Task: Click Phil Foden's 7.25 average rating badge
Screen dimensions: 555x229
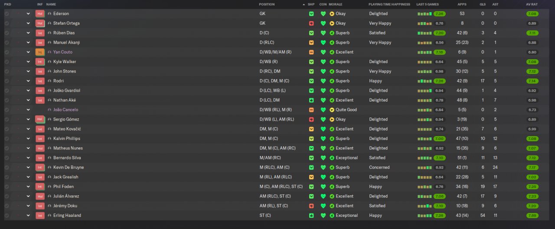Action: (x=532, y=187)
